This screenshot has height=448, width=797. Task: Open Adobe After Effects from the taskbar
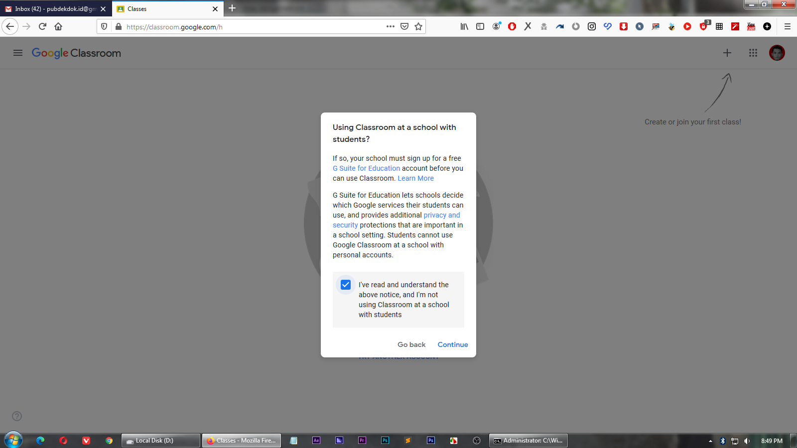tap(316, 441)
